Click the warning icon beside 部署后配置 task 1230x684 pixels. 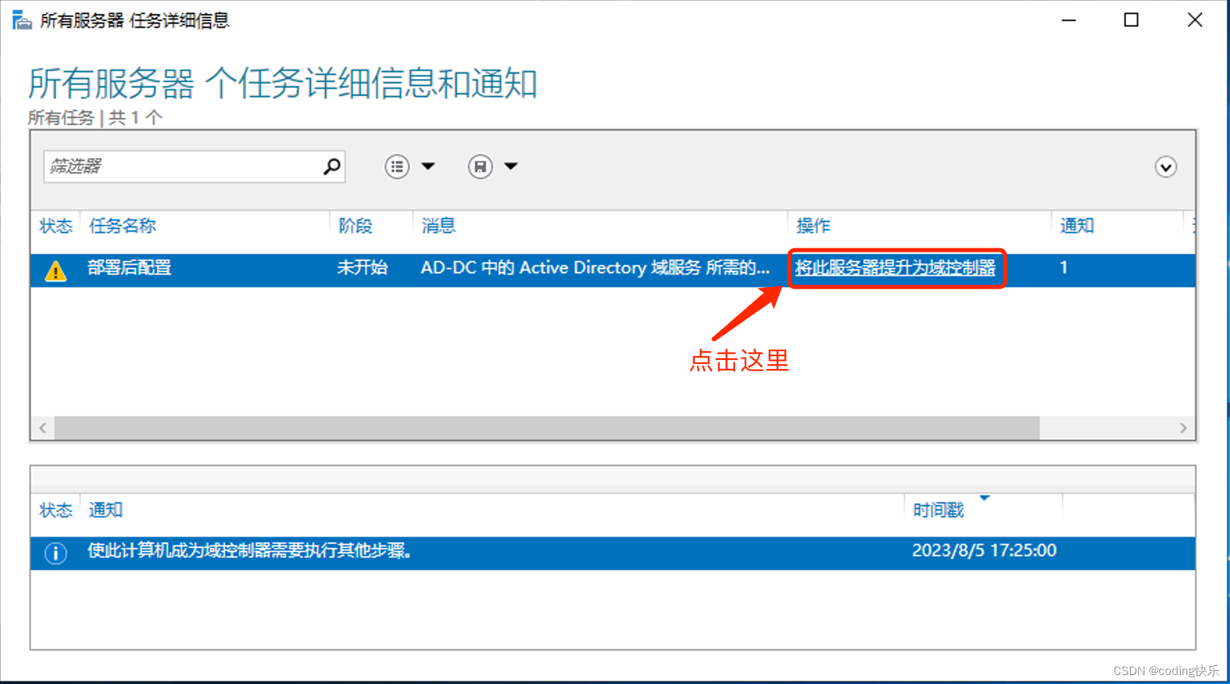(56, 270)
